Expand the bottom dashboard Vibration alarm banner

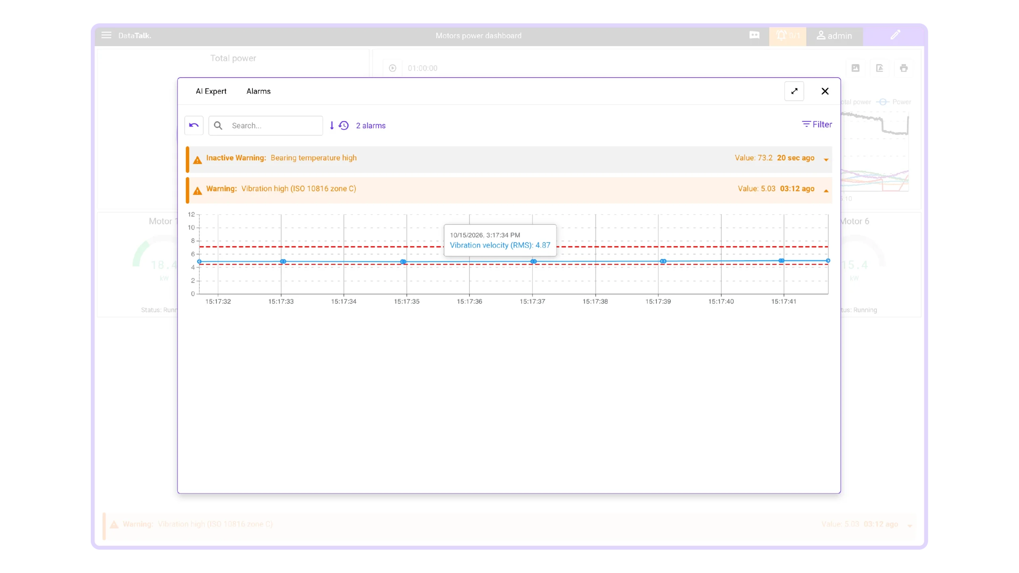(910, 526)
